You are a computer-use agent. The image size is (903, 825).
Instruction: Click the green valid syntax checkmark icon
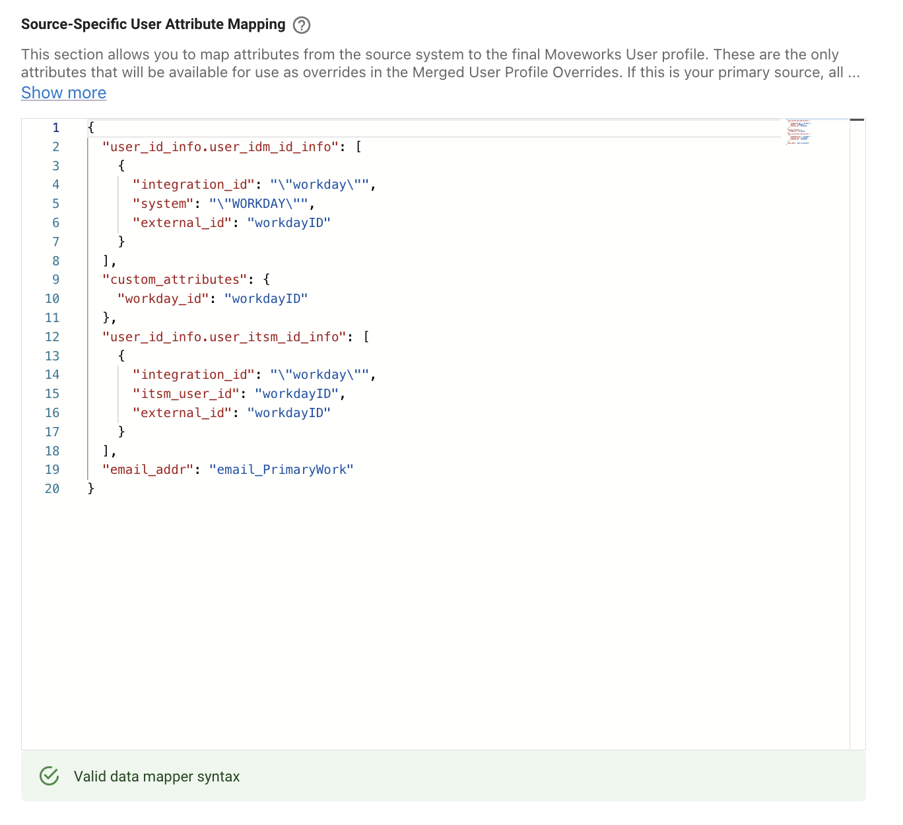click(x=50, y=776)
